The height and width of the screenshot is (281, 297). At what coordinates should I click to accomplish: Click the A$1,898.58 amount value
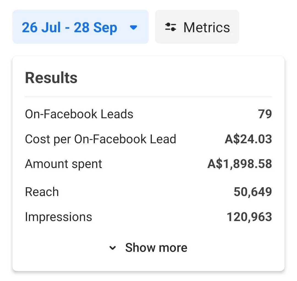tap(240, 164)
